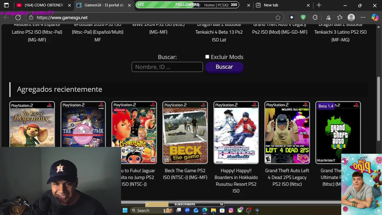Close the New tab
This screenshot has width=382, height=215.
pos(308,5)
